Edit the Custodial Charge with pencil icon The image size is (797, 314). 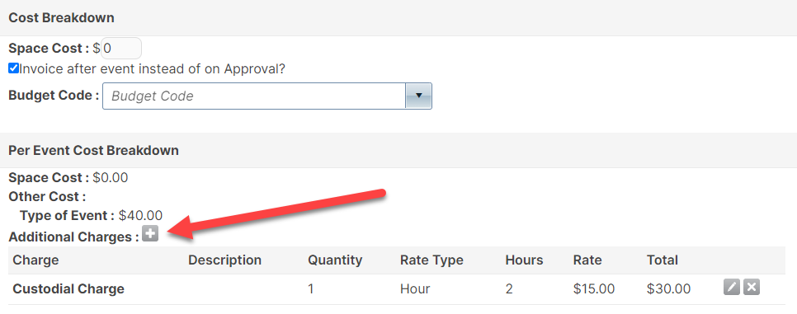tap(732, 287)
